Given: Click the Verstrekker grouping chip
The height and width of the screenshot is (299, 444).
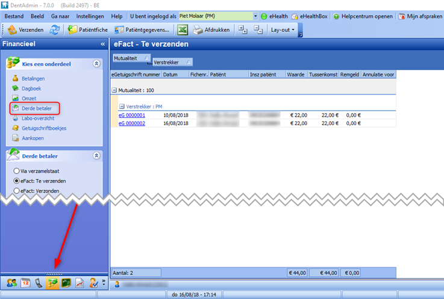Looking at the screenshot, I should [172, 62].
